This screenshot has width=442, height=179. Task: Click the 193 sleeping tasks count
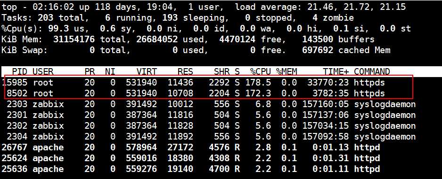pos(195,18)
